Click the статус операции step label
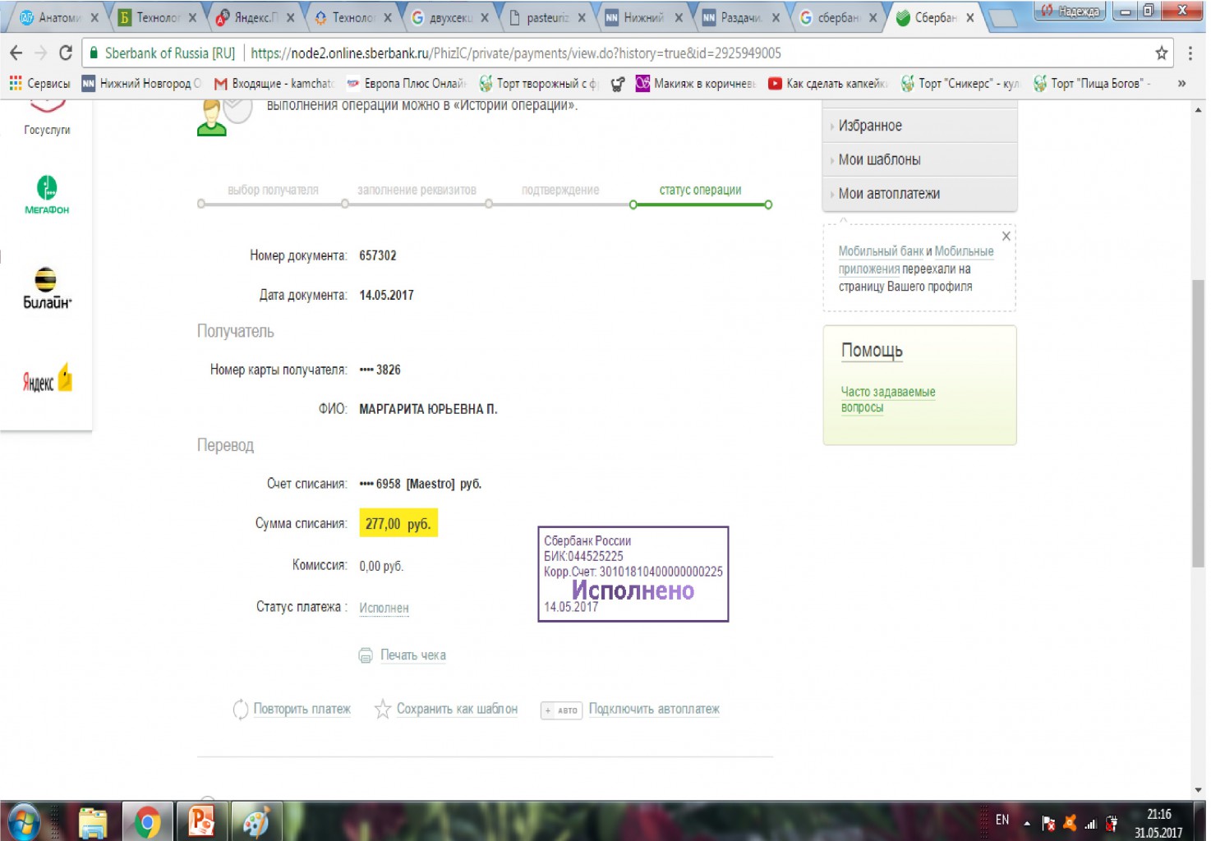Image resolution: width=1211 pixels, height=841 pixels. [700, 190]
